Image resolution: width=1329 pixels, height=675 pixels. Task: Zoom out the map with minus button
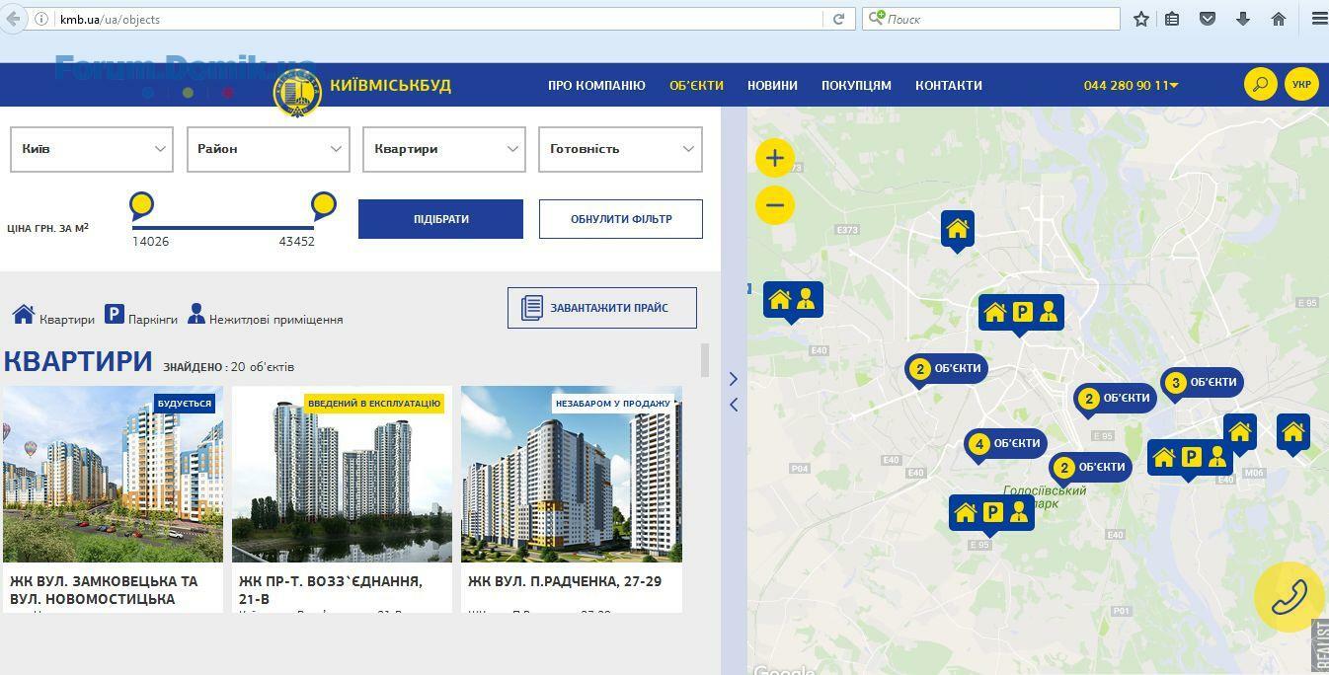[775, 205]
